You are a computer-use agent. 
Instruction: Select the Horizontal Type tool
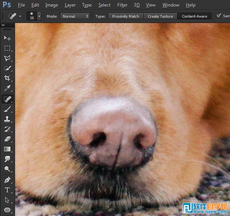tap(7, 190)
